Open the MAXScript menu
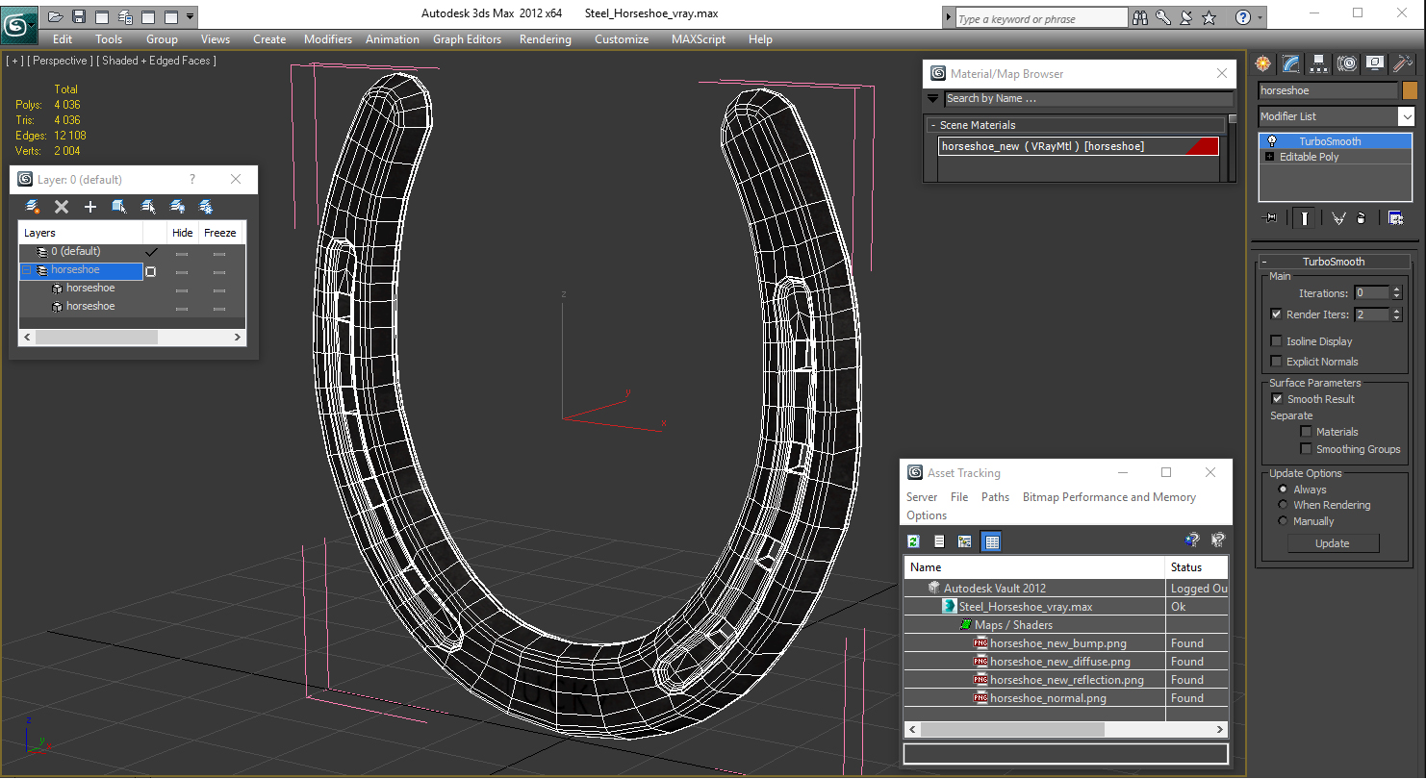Image resolution: width=1426 pixels, height=779 pixels. click(699, 39)
